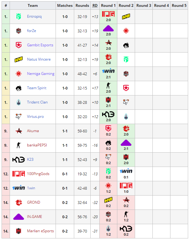The image size is (190, 240).
Task: Click the Round 3 column header
Action: [144, 6]
